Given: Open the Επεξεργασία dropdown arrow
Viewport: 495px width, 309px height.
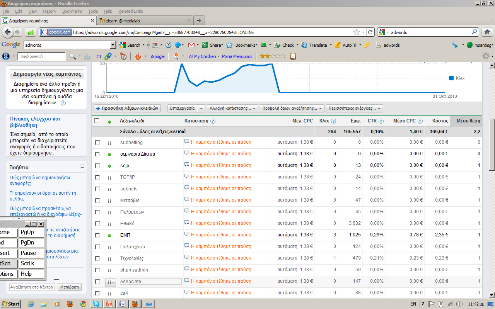Looking at the screenshot, I should [201, 109].
